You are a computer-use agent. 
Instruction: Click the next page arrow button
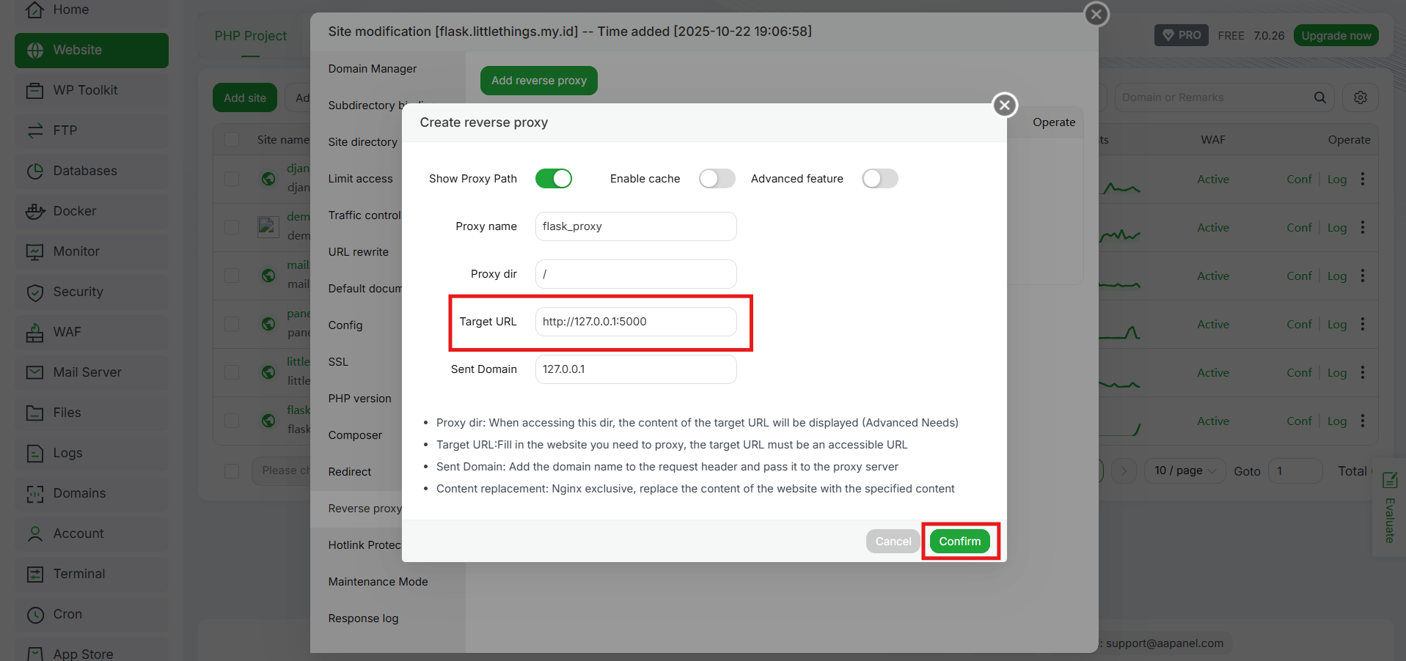[1124, 470]
